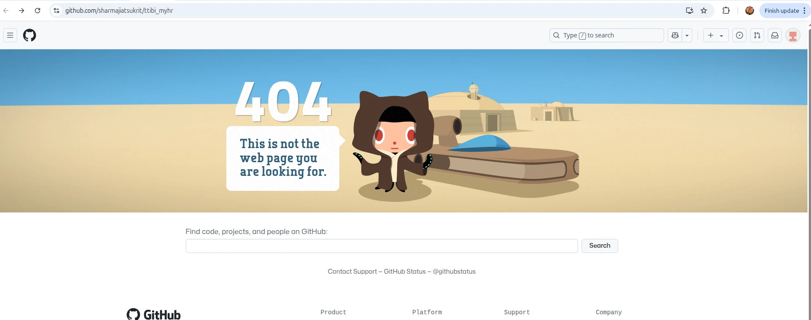This screenshot has width=811, height=320.
Task: Click Support footer heading
Action: (x=517, y=312)
